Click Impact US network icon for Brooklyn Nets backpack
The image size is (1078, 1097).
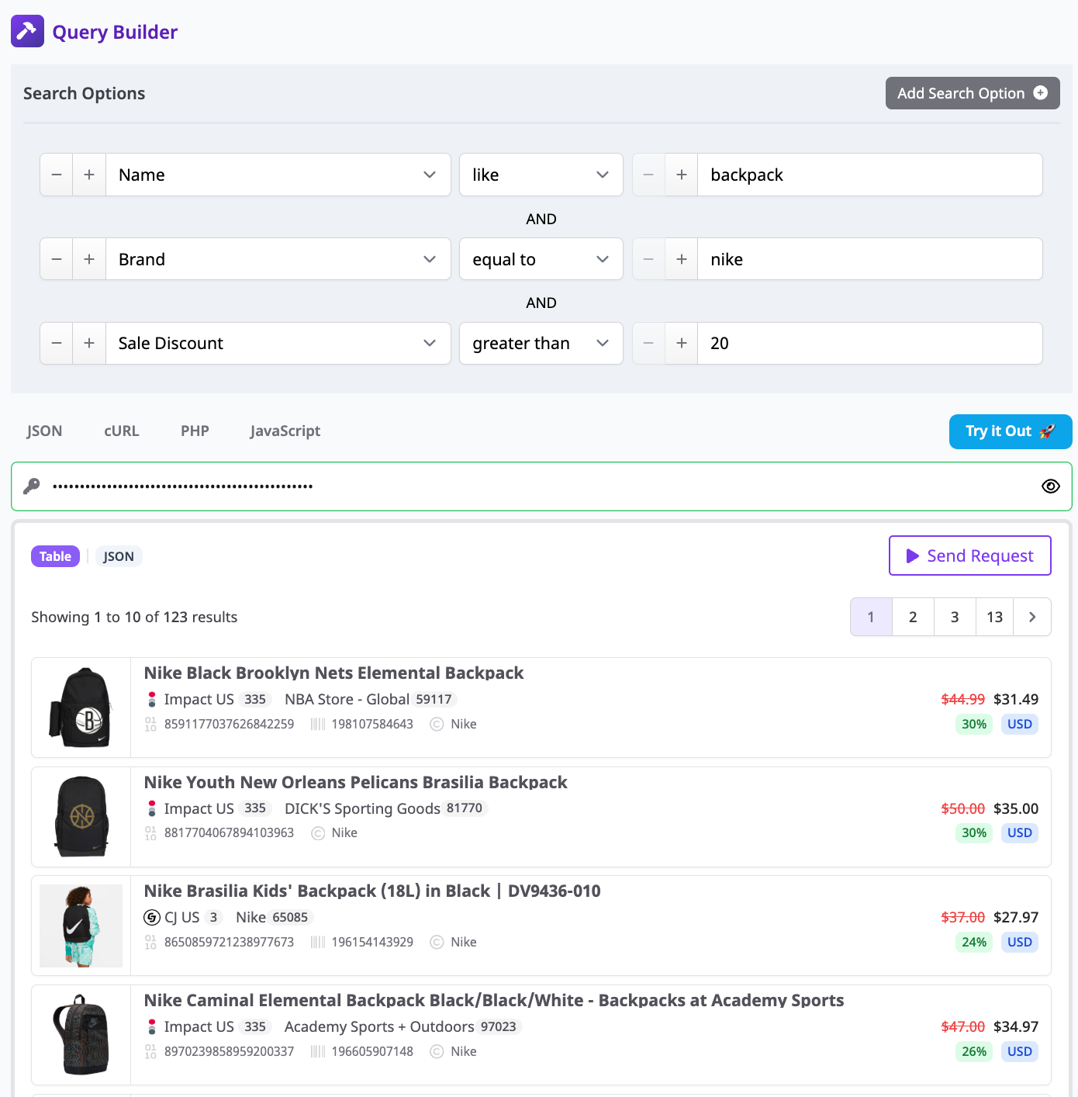point(152,699)
